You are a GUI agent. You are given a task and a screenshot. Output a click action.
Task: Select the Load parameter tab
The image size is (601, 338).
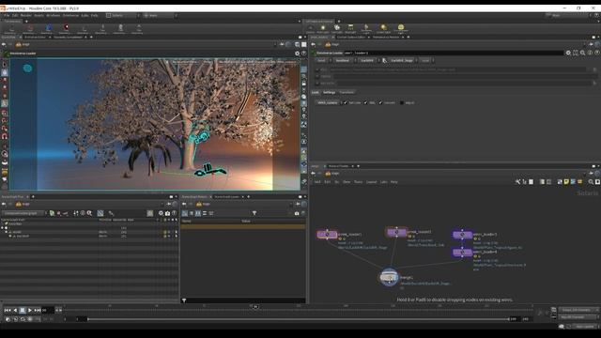coord(316,92)
